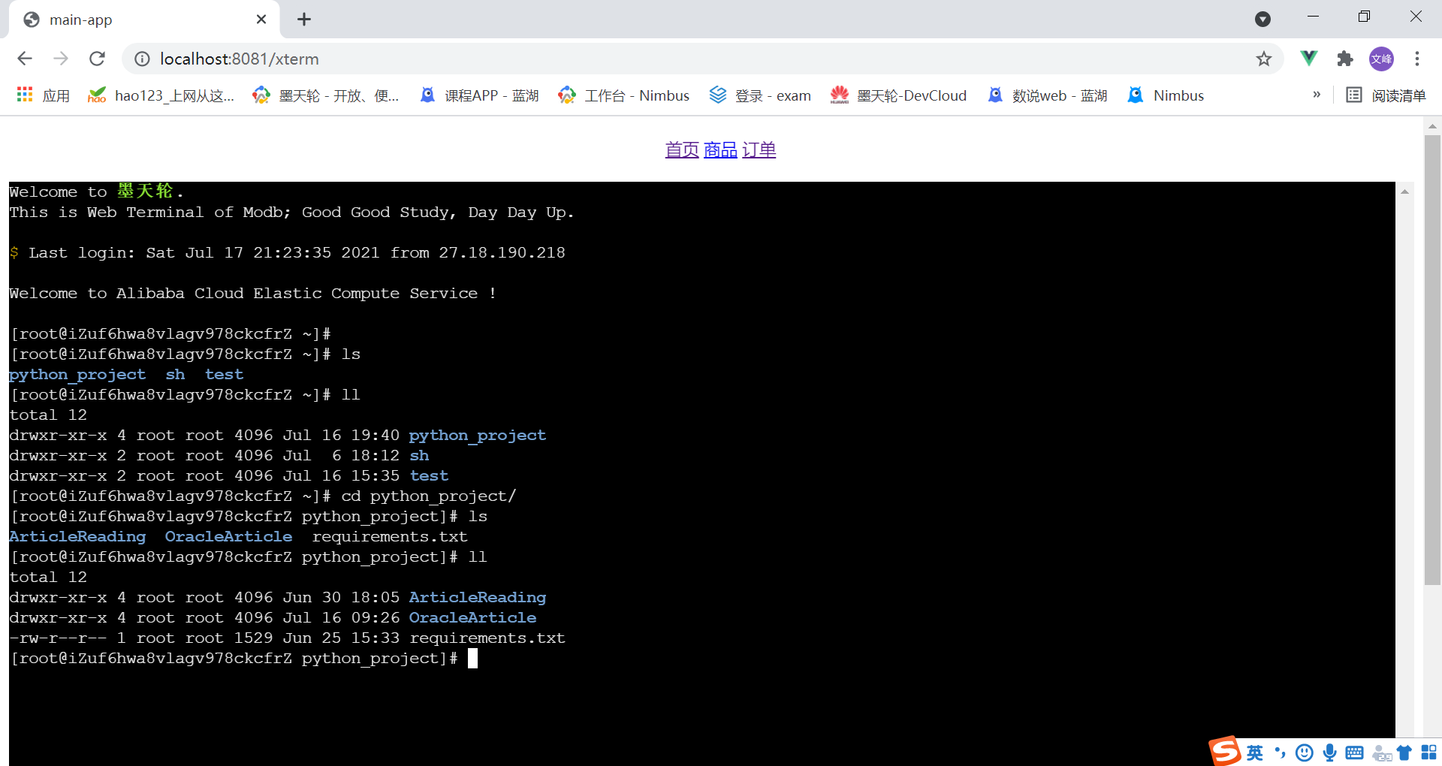Go forward to next page
Screen dimensions: 1442x766
coord(61,59)
